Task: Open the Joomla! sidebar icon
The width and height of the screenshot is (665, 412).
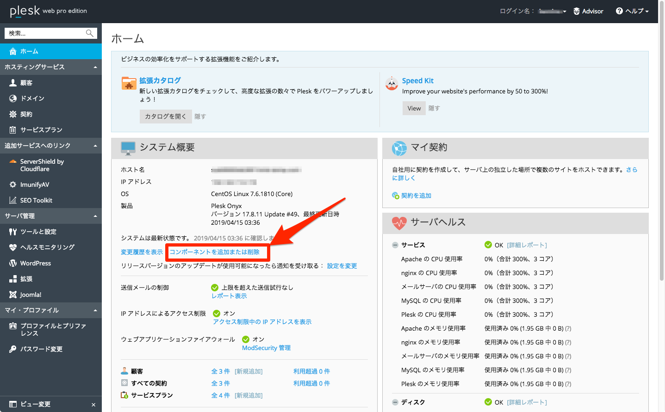Action: (12, 295)
